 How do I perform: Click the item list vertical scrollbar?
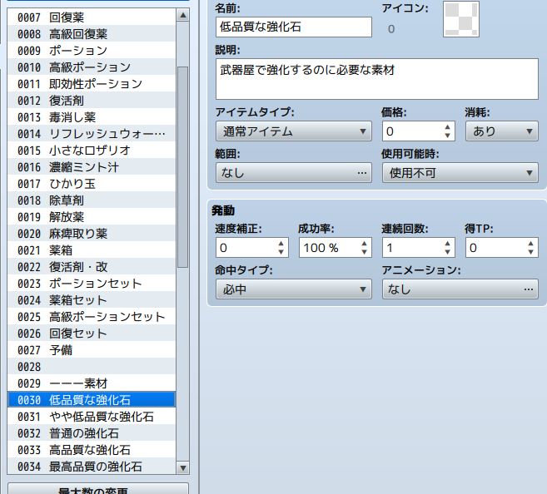[183, 166]
